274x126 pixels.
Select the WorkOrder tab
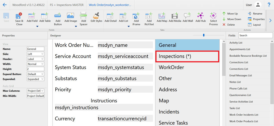[187, 67]
